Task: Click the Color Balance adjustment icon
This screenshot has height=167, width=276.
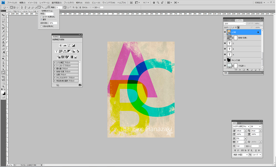Action: (x=65, y=51)
